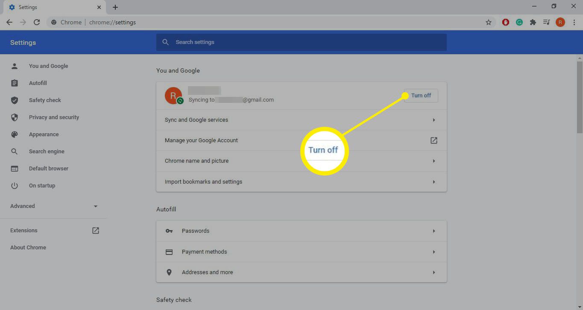This screenshot has width=583, height=310.
Task: Click the account avatar in the sync card
Action: point(173,96)
